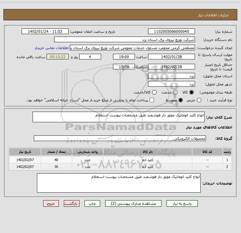The width and height of the screenshot is (241, 233).
Task: Click the جزئیات اطلاعات نیاز page header
Action: 213,15
